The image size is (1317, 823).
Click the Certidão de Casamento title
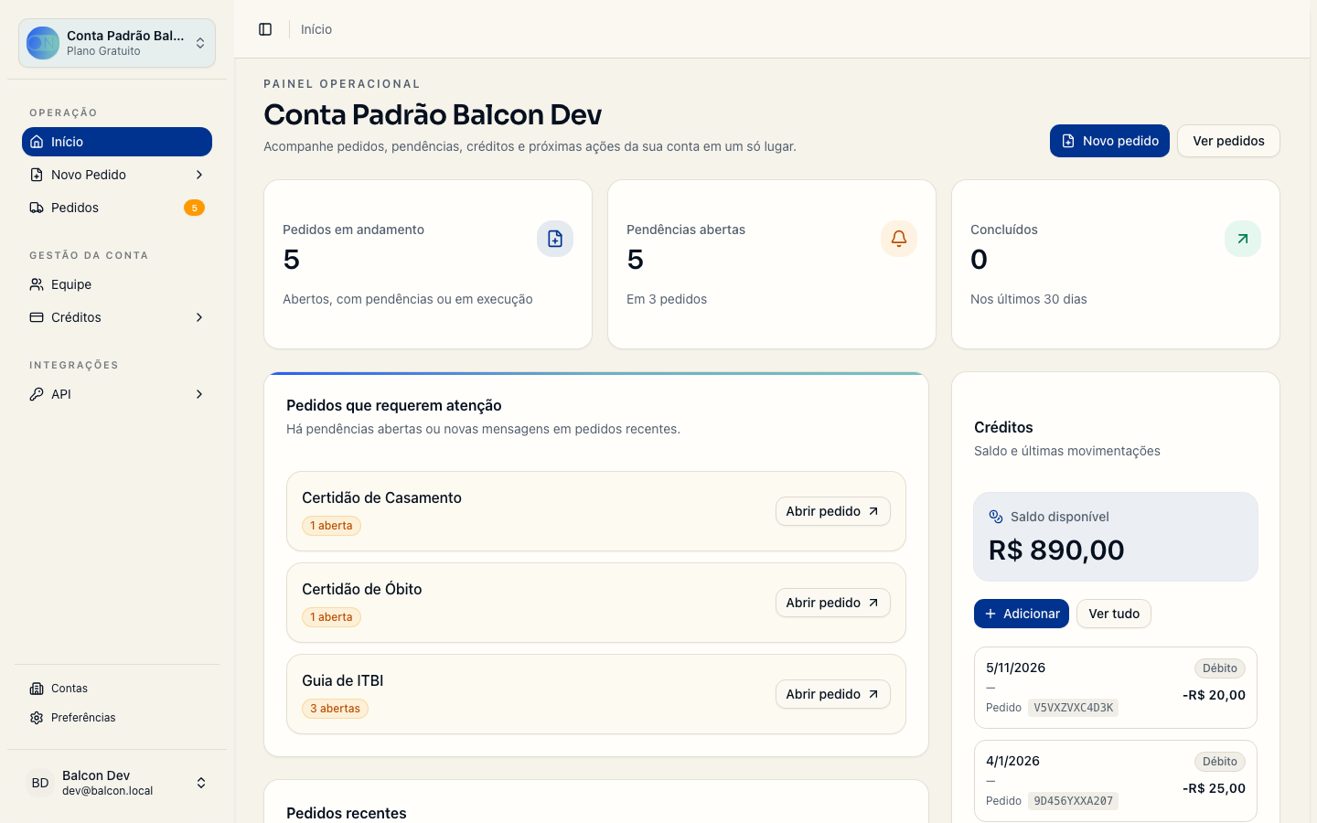point(381,497)
